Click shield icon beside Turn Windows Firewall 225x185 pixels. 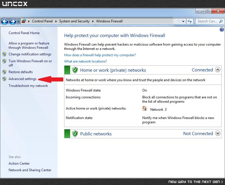pyautogui.click(x=5, y=61)
